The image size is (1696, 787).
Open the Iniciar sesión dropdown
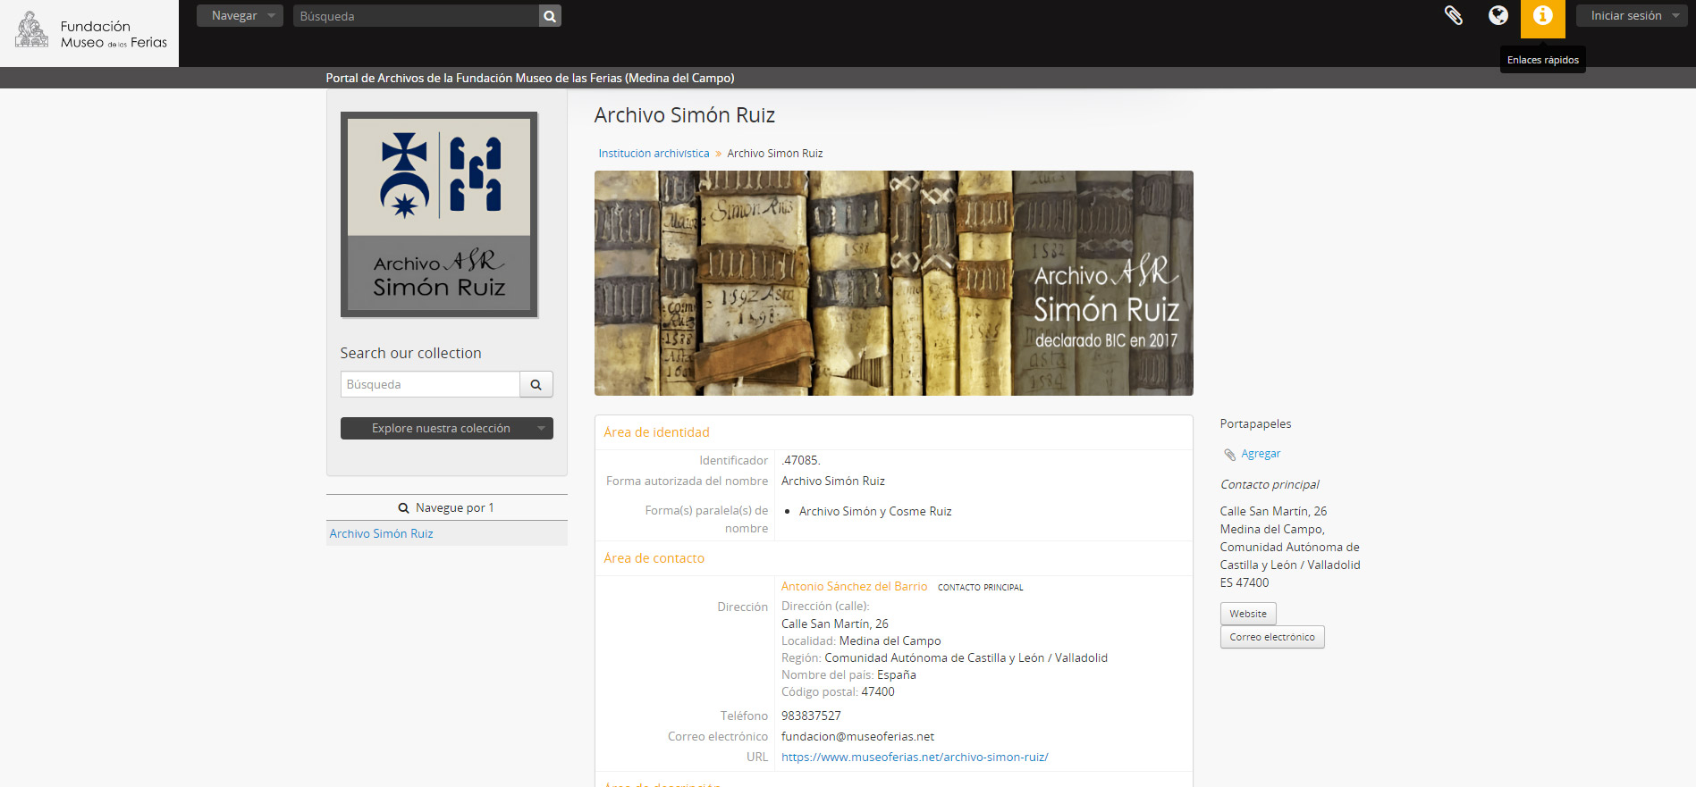pos(1632,16)
